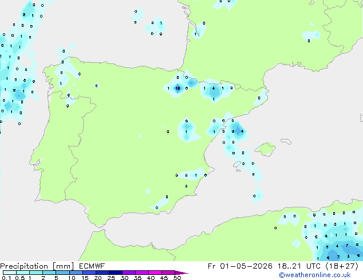Click the '0.1' legend scale label
This screenshot has width=363, height=280.
(x=6, y=278)
